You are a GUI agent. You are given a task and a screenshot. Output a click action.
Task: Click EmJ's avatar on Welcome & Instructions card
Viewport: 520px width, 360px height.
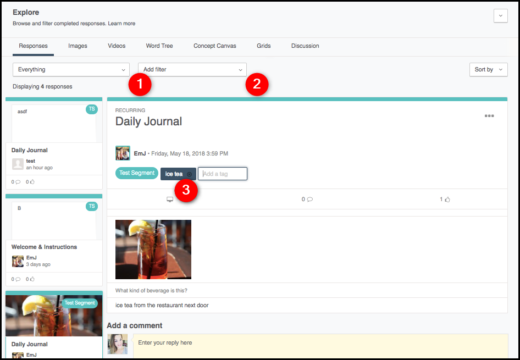(18, 261)
